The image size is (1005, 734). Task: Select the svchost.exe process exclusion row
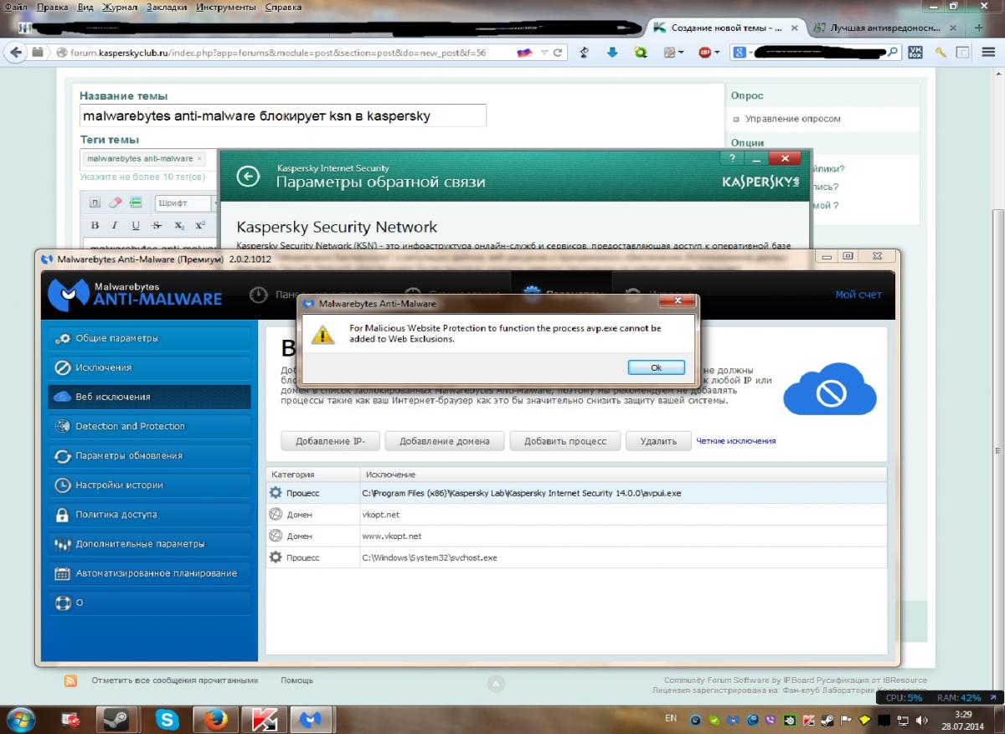point(576,557)
